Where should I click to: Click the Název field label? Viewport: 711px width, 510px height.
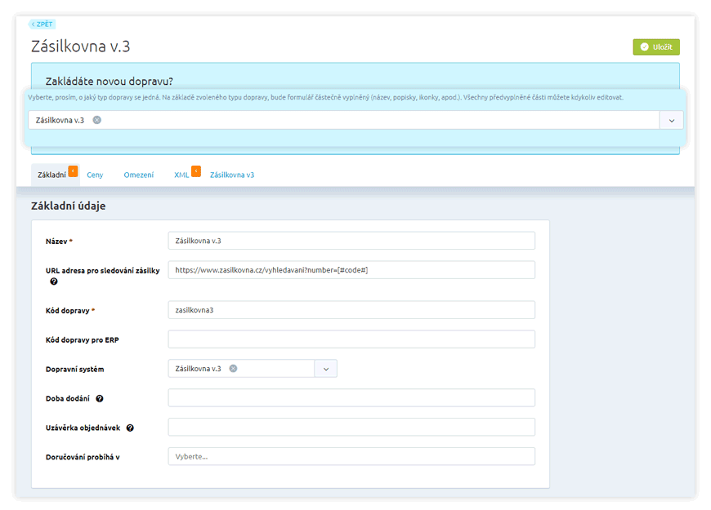56,242
